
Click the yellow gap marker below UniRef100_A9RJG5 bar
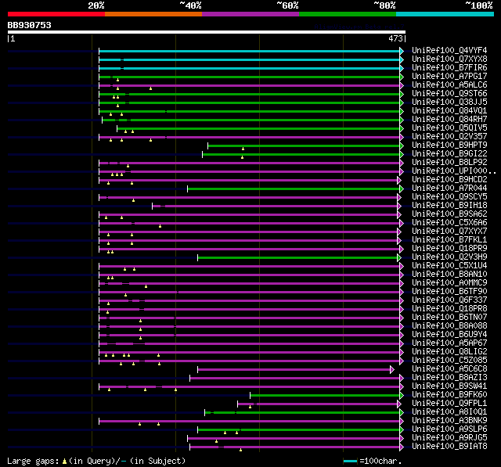217,441
